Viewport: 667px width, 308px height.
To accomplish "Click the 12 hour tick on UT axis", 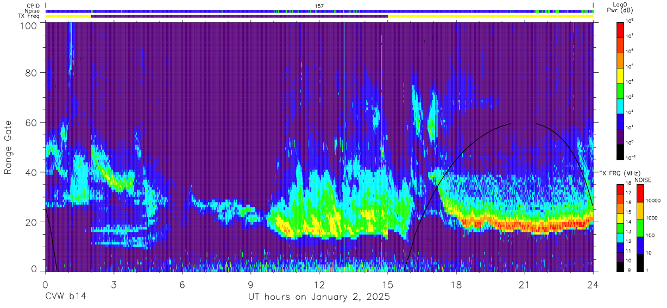I will (319, 285).
